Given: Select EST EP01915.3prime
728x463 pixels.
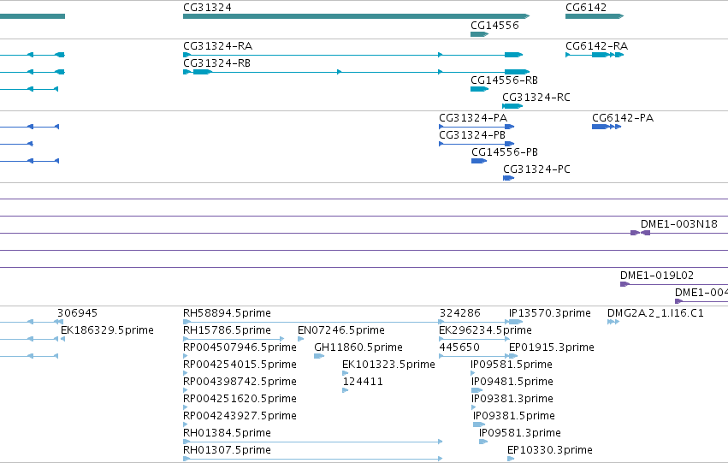Looking at the screenshot, I should coord(513,356).
